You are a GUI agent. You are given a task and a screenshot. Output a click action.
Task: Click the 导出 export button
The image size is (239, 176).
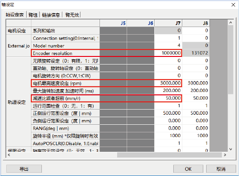(24, 169)
